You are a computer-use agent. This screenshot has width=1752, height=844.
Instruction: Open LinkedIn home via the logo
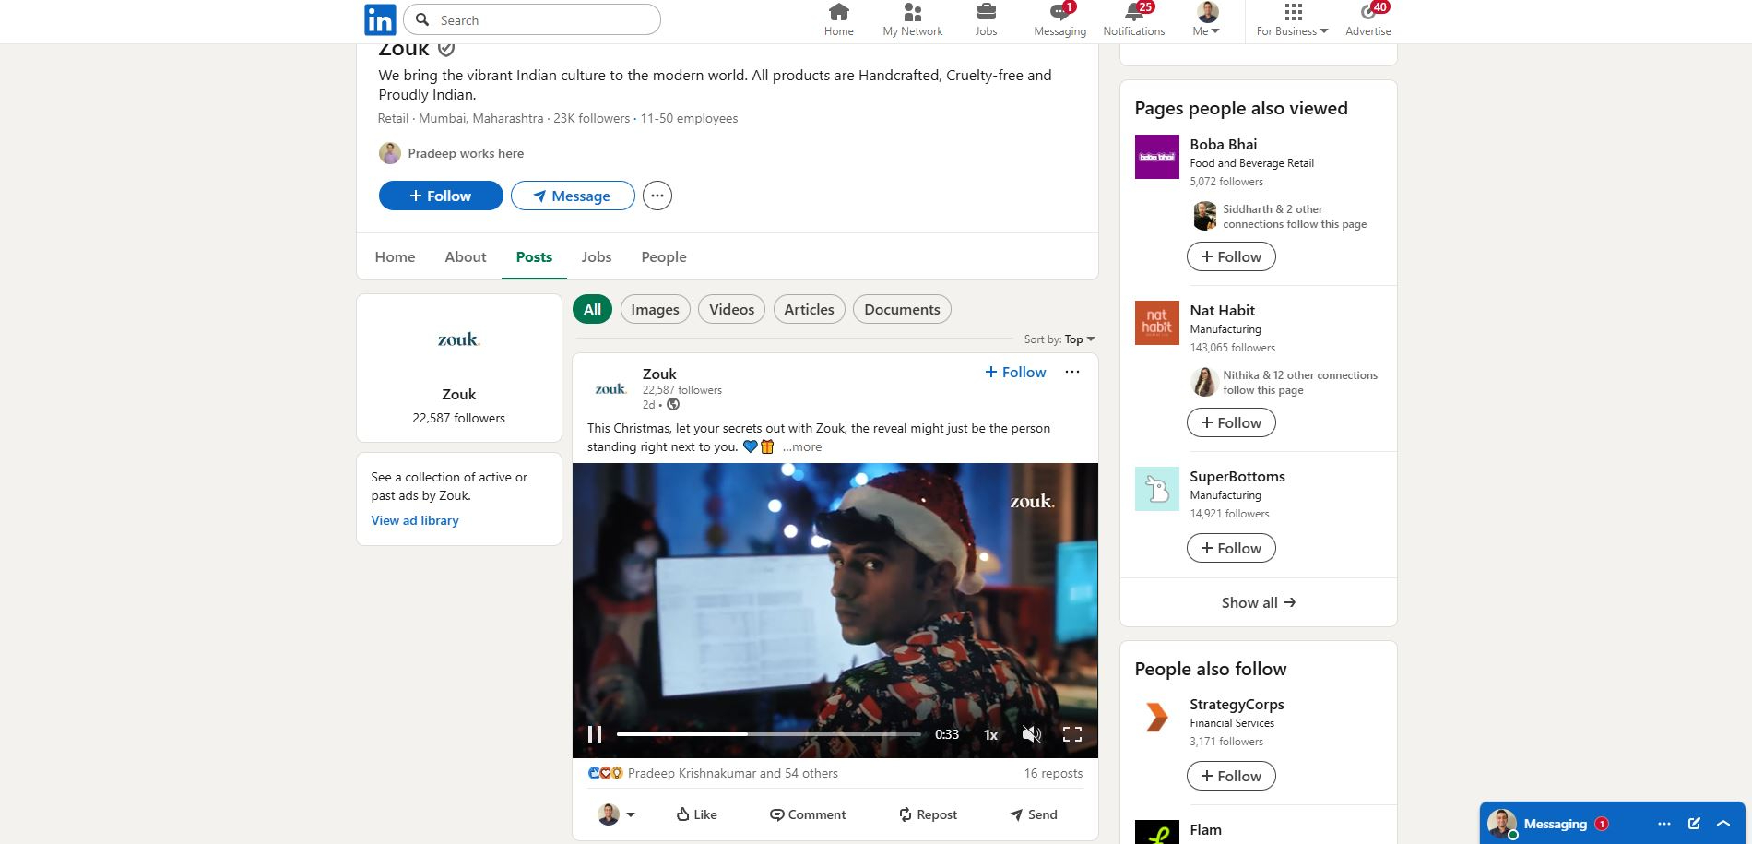(380, 19)
